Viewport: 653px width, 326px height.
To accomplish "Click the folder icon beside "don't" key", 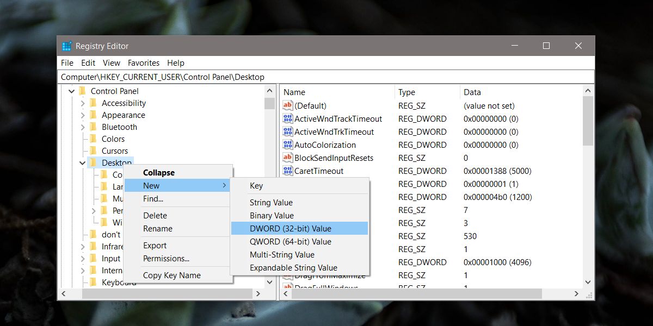I will pos(93,234).
